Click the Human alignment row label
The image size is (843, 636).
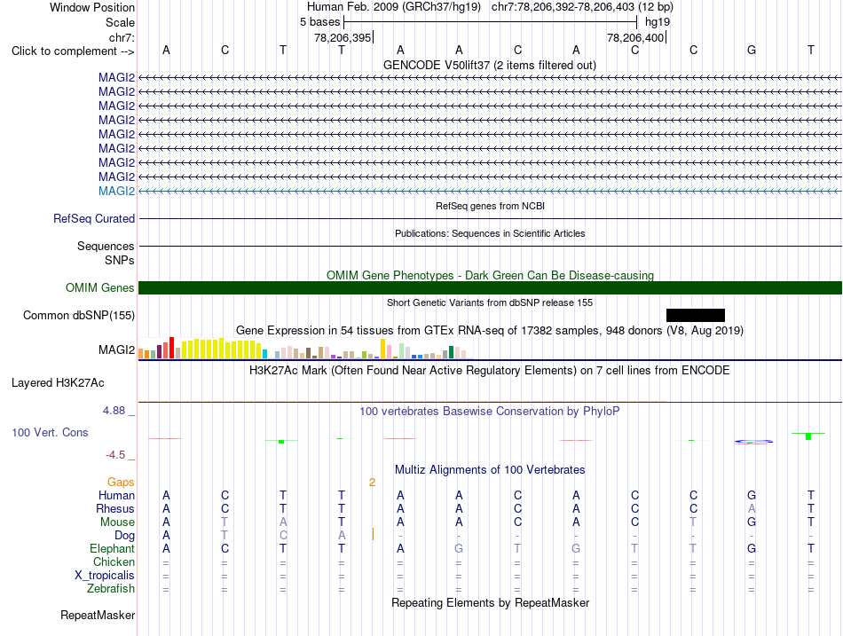pyautogui.click(x=116, y=495)
